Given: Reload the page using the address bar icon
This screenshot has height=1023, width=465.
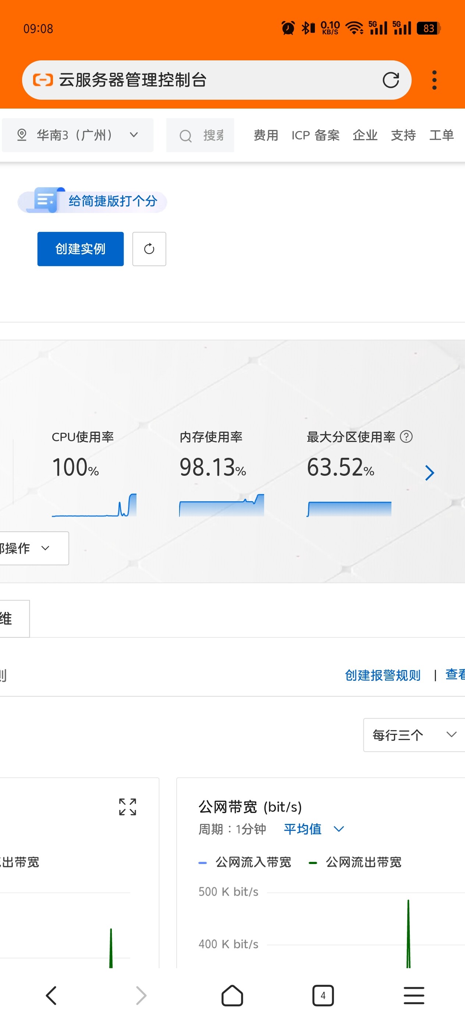Looking at the screenshot, I should click(x=391, y=80).
